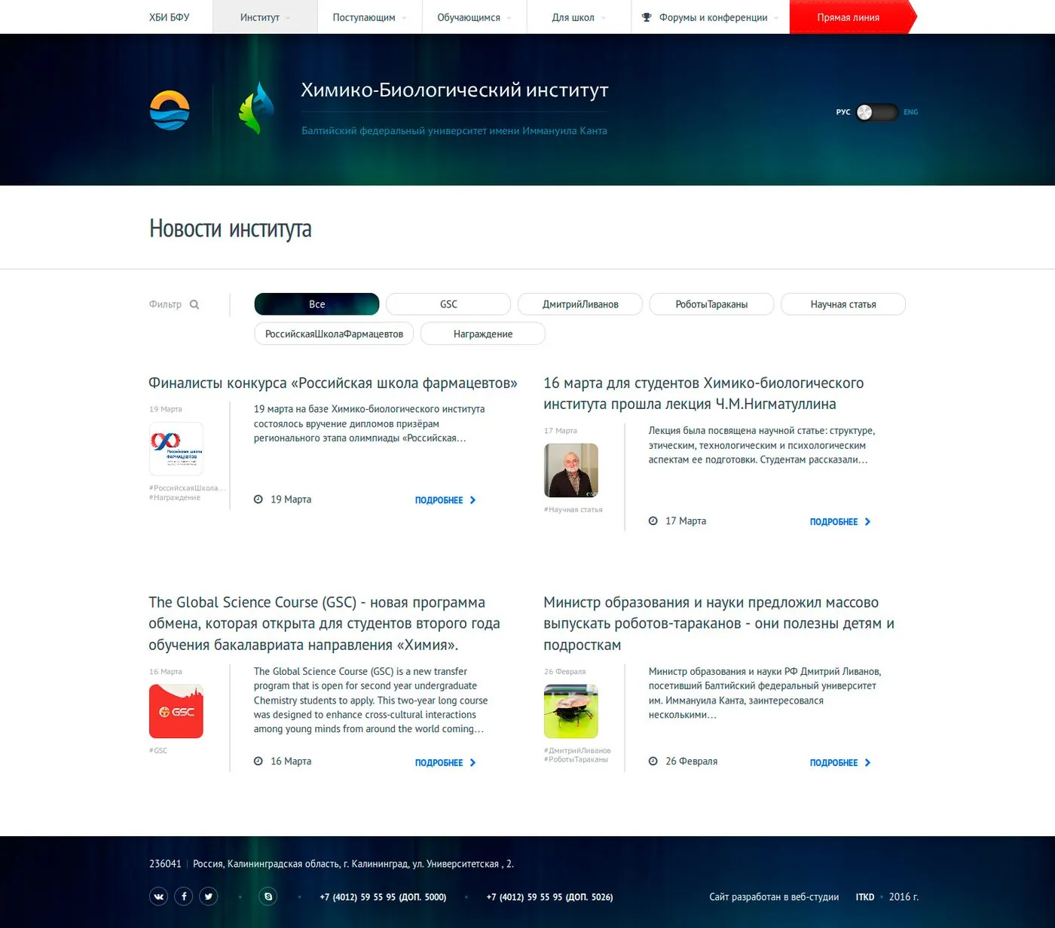
Task: Click the Skype contact icon
Action: click(268, 896)
